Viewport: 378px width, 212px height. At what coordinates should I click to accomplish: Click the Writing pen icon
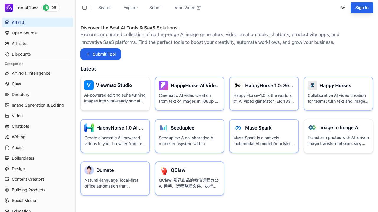[x=7, y=137]
